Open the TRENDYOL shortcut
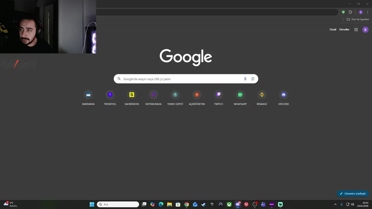372x209 pixels. pyautogui.click(x=110, y=98)
